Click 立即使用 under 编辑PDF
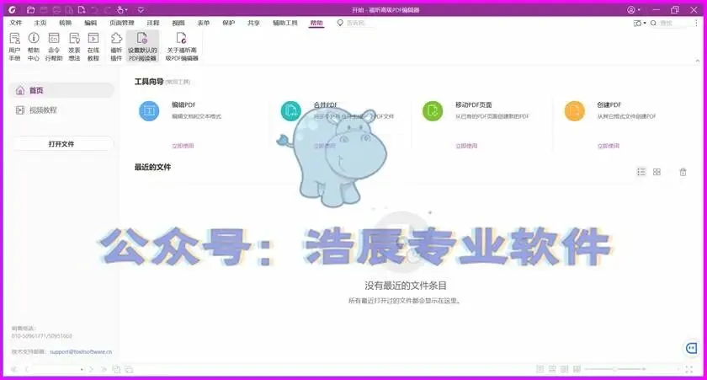The height and width of the screenshot is (380, 707). [183, 146]
